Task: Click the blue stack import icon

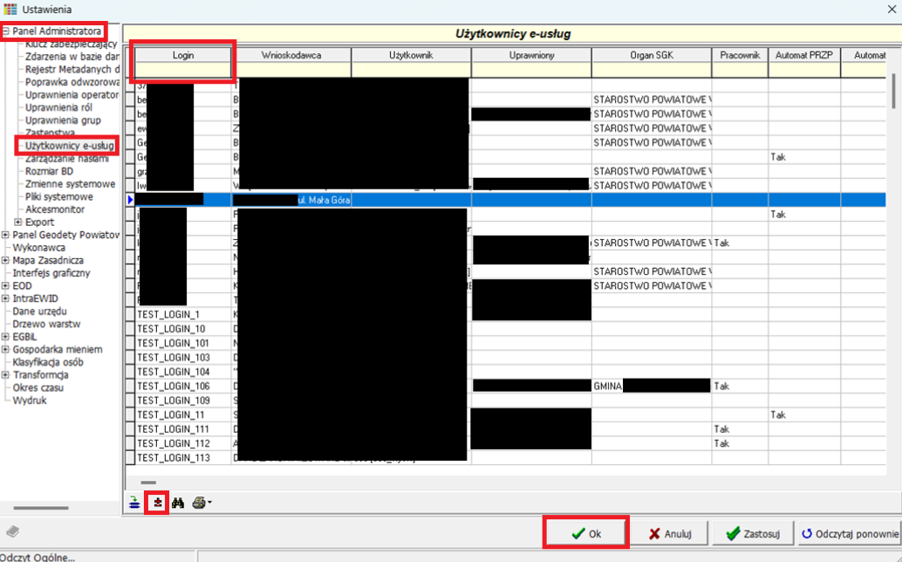Action: click(x=134, y=503)
